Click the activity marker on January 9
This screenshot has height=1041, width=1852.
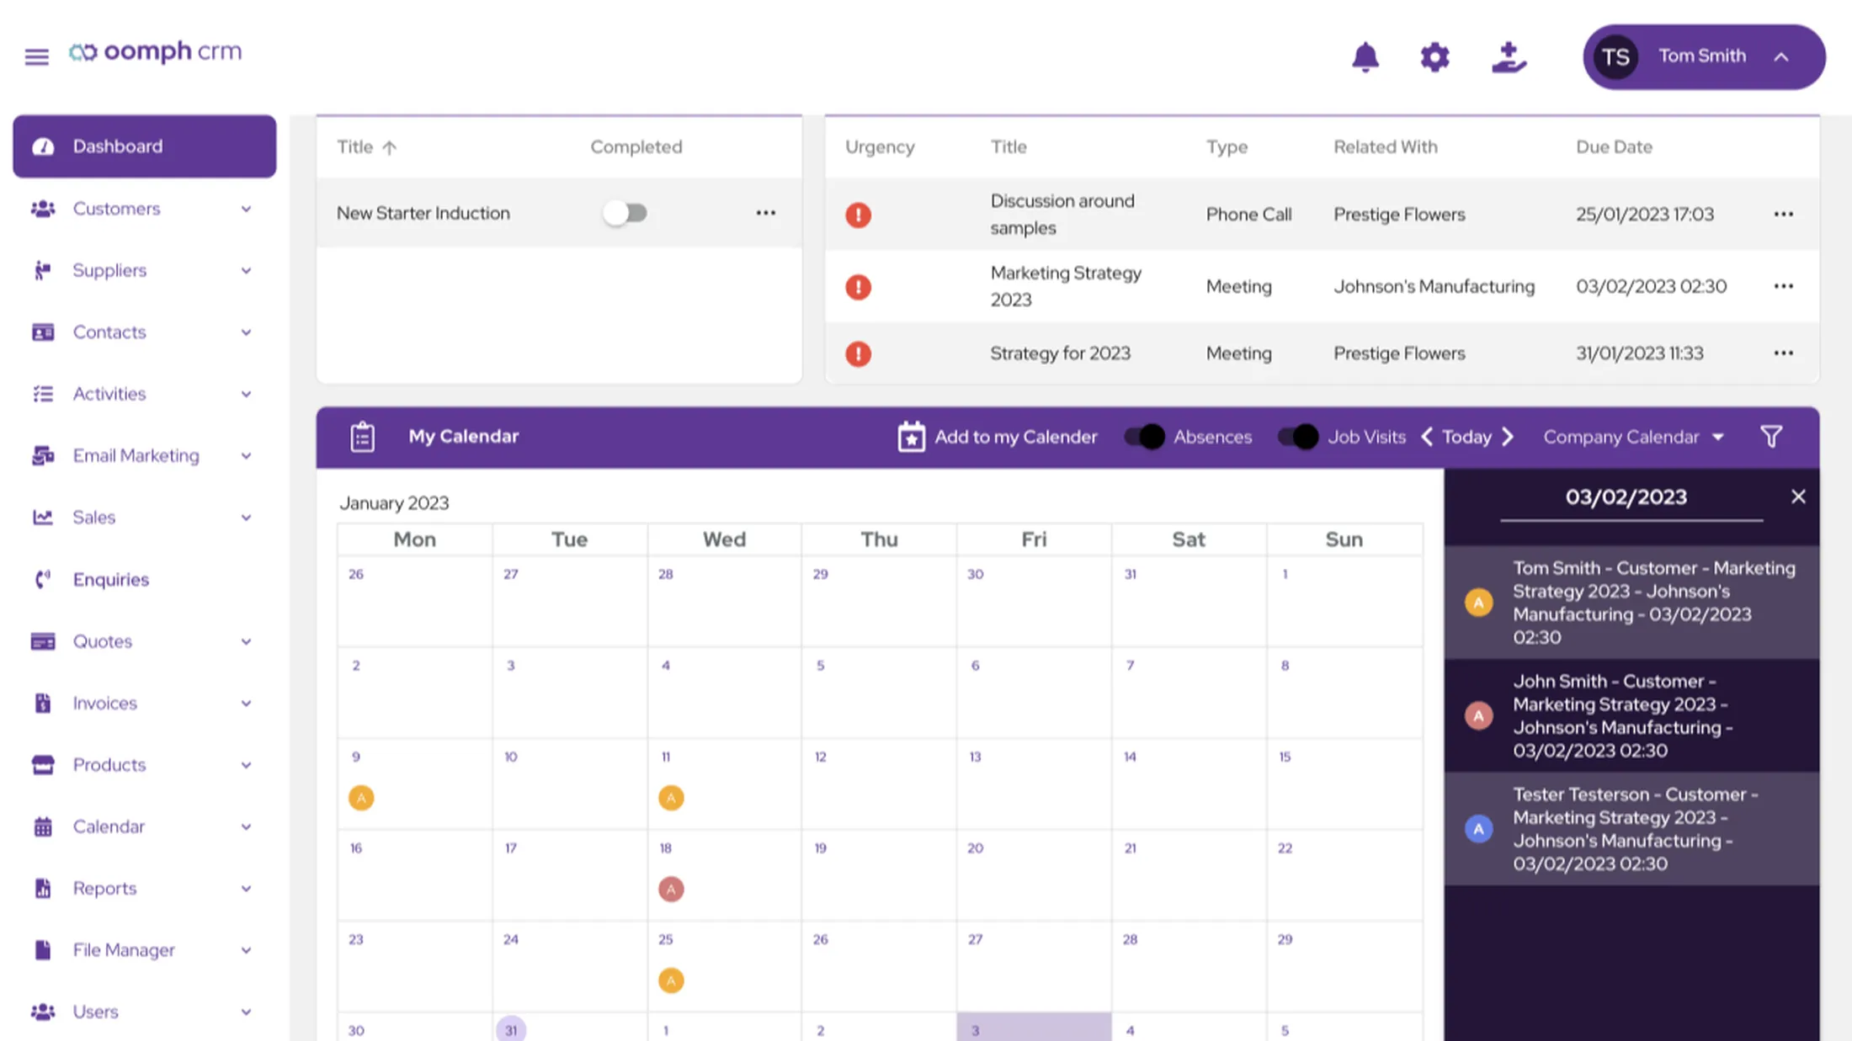pos(361,798)
